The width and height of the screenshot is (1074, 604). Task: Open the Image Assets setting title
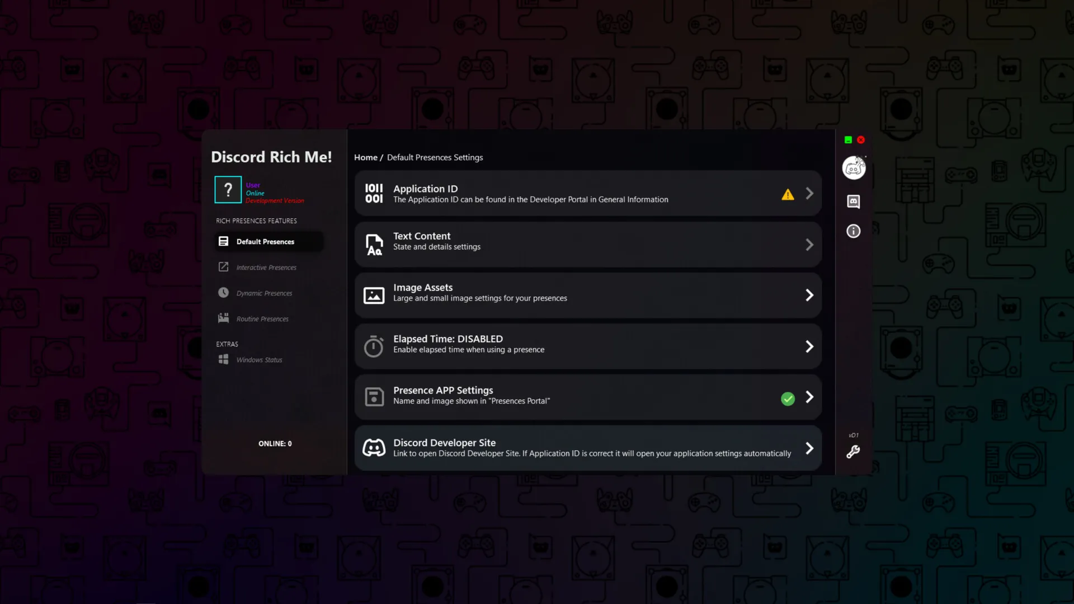tap(423, 288)
